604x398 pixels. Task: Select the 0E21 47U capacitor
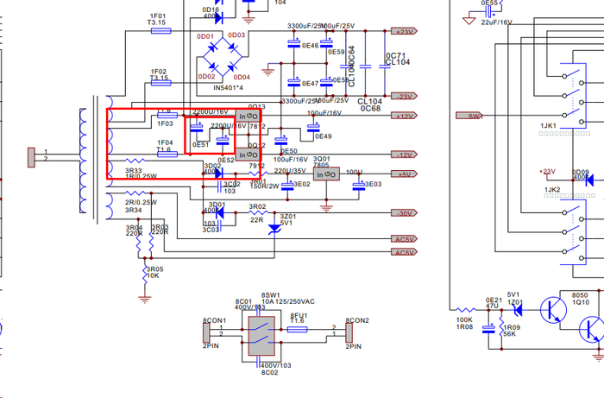(489, 329)
